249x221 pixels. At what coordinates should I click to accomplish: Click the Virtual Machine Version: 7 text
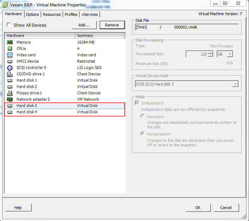click(x=220, y=14)
